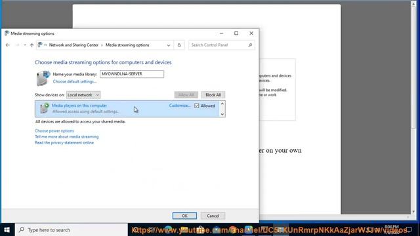Click the Media streaming options breadcrumb
This screenshot has width=420, height=236.
click(x=127, y=45)
